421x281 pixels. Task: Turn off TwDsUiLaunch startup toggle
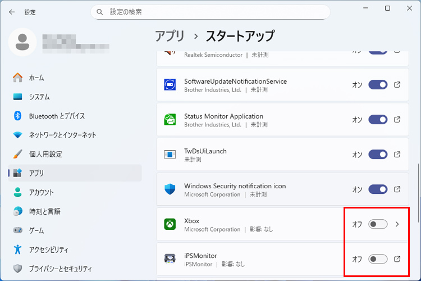pos(378,155)
